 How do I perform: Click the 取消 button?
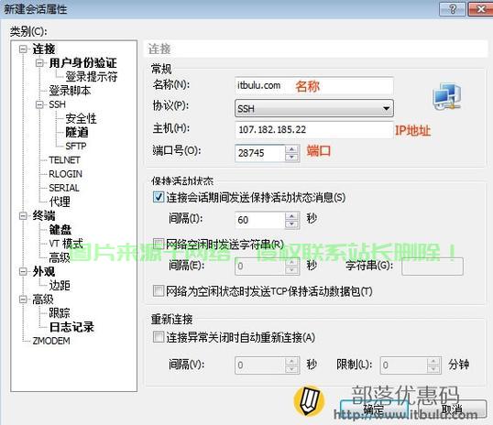point(452,409)
